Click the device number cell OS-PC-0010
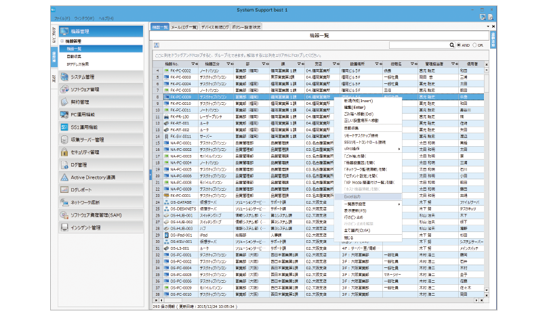This screenshot has height=316, width=549. (x=181, y=294)
